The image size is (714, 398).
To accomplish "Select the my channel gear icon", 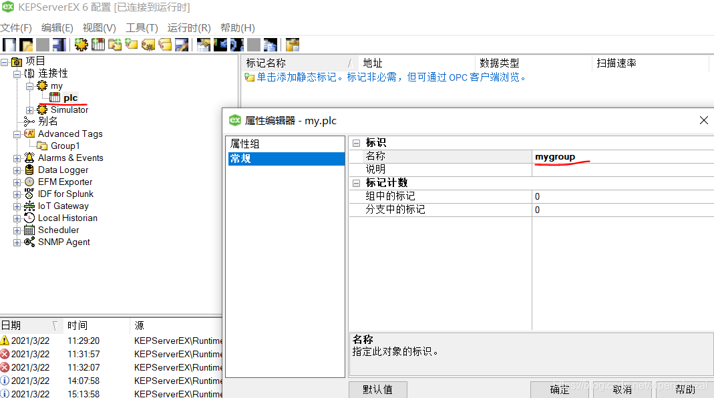I will pos(42,85).
